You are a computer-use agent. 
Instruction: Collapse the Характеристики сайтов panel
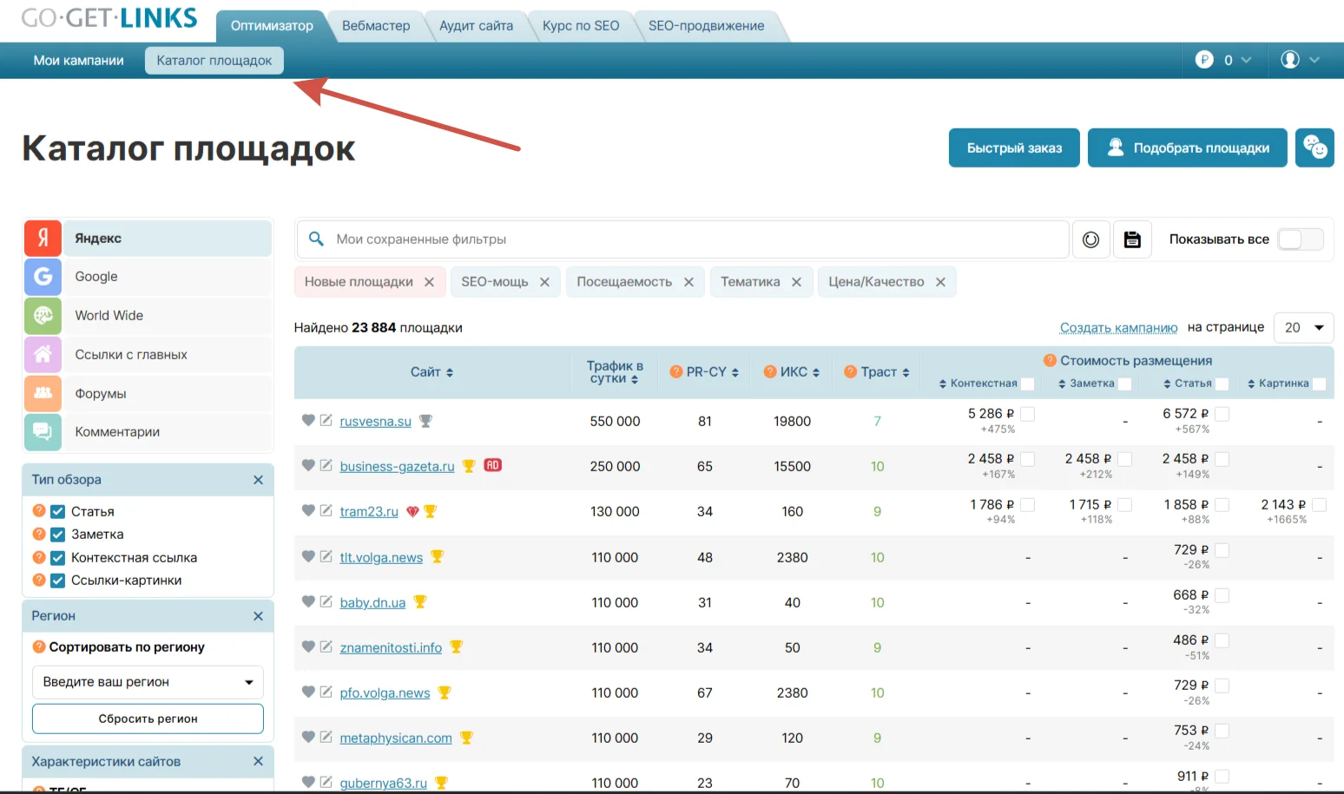tap(258, 761)
